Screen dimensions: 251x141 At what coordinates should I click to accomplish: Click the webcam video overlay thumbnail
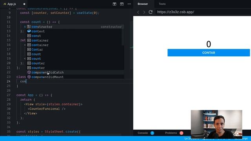coord(216,124)
